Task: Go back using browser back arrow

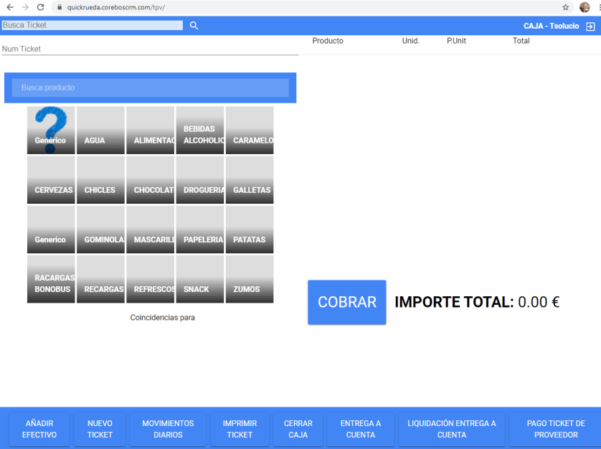Action: coord(9,7)
